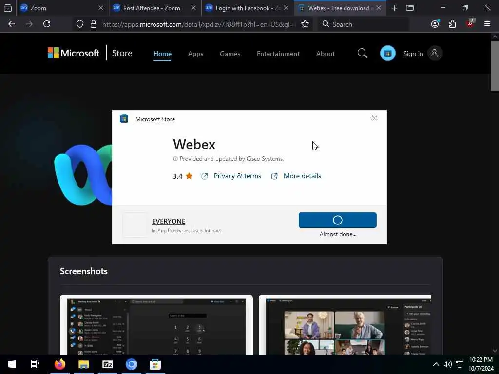Open the video meeting screenshot thumbnail
This screenshot has width=499, height=374.
345,324
